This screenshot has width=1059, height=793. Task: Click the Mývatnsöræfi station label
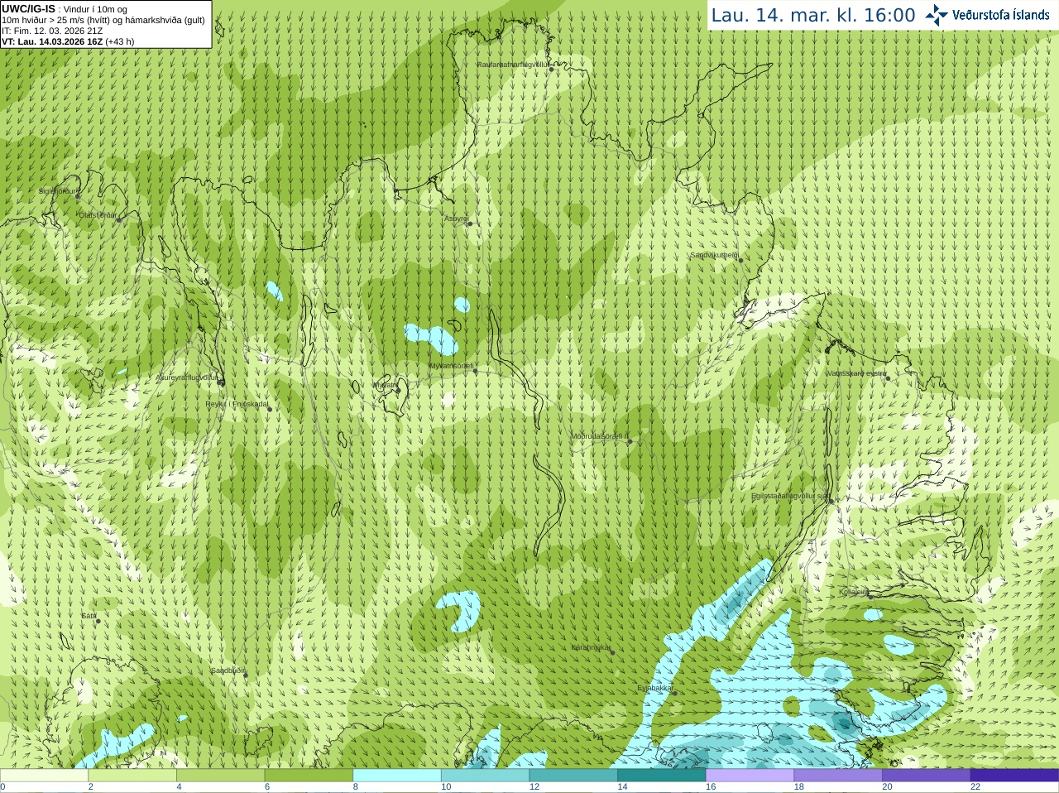coord(451,366)
